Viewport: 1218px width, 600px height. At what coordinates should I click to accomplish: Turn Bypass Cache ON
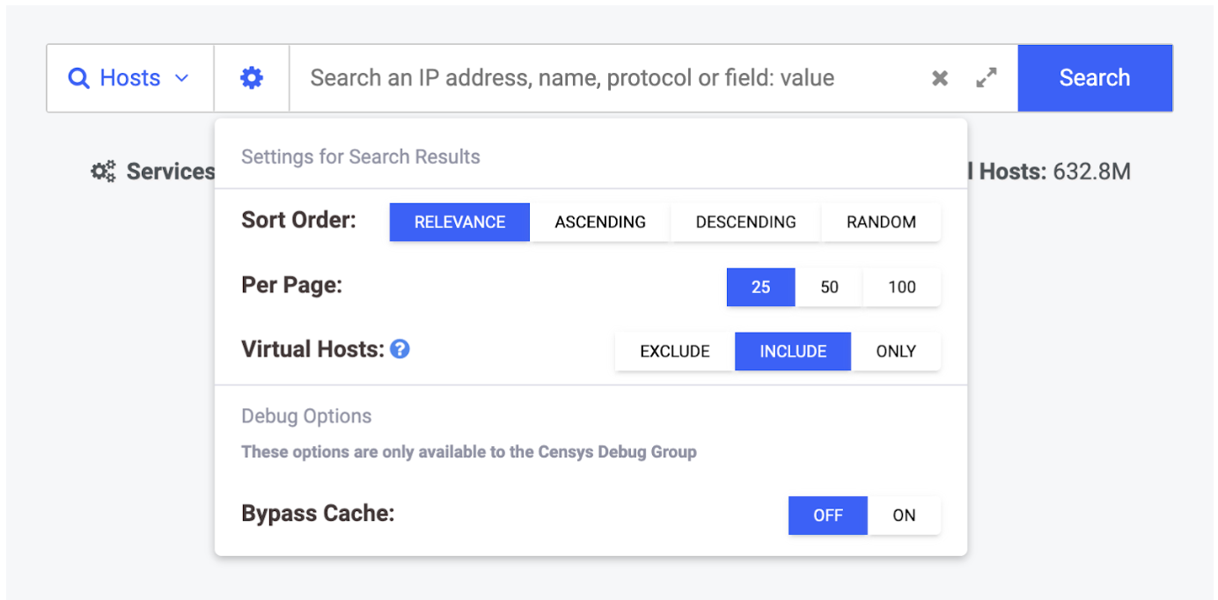(x=904, y=516)
